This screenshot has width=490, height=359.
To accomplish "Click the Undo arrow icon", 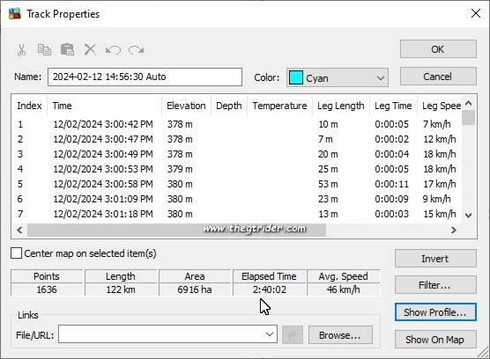I will coord(113,50).
